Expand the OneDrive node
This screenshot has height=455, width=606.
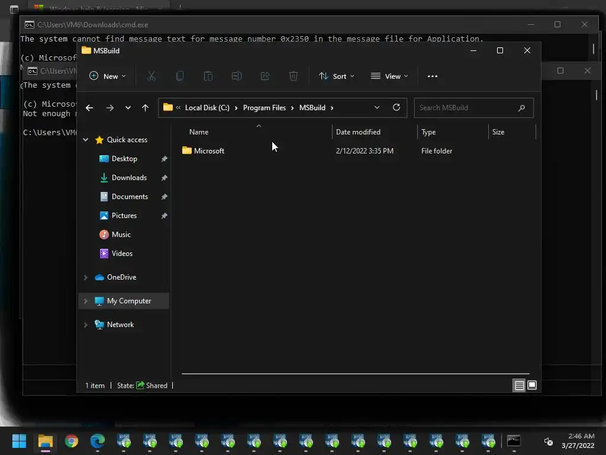(86, 277)
